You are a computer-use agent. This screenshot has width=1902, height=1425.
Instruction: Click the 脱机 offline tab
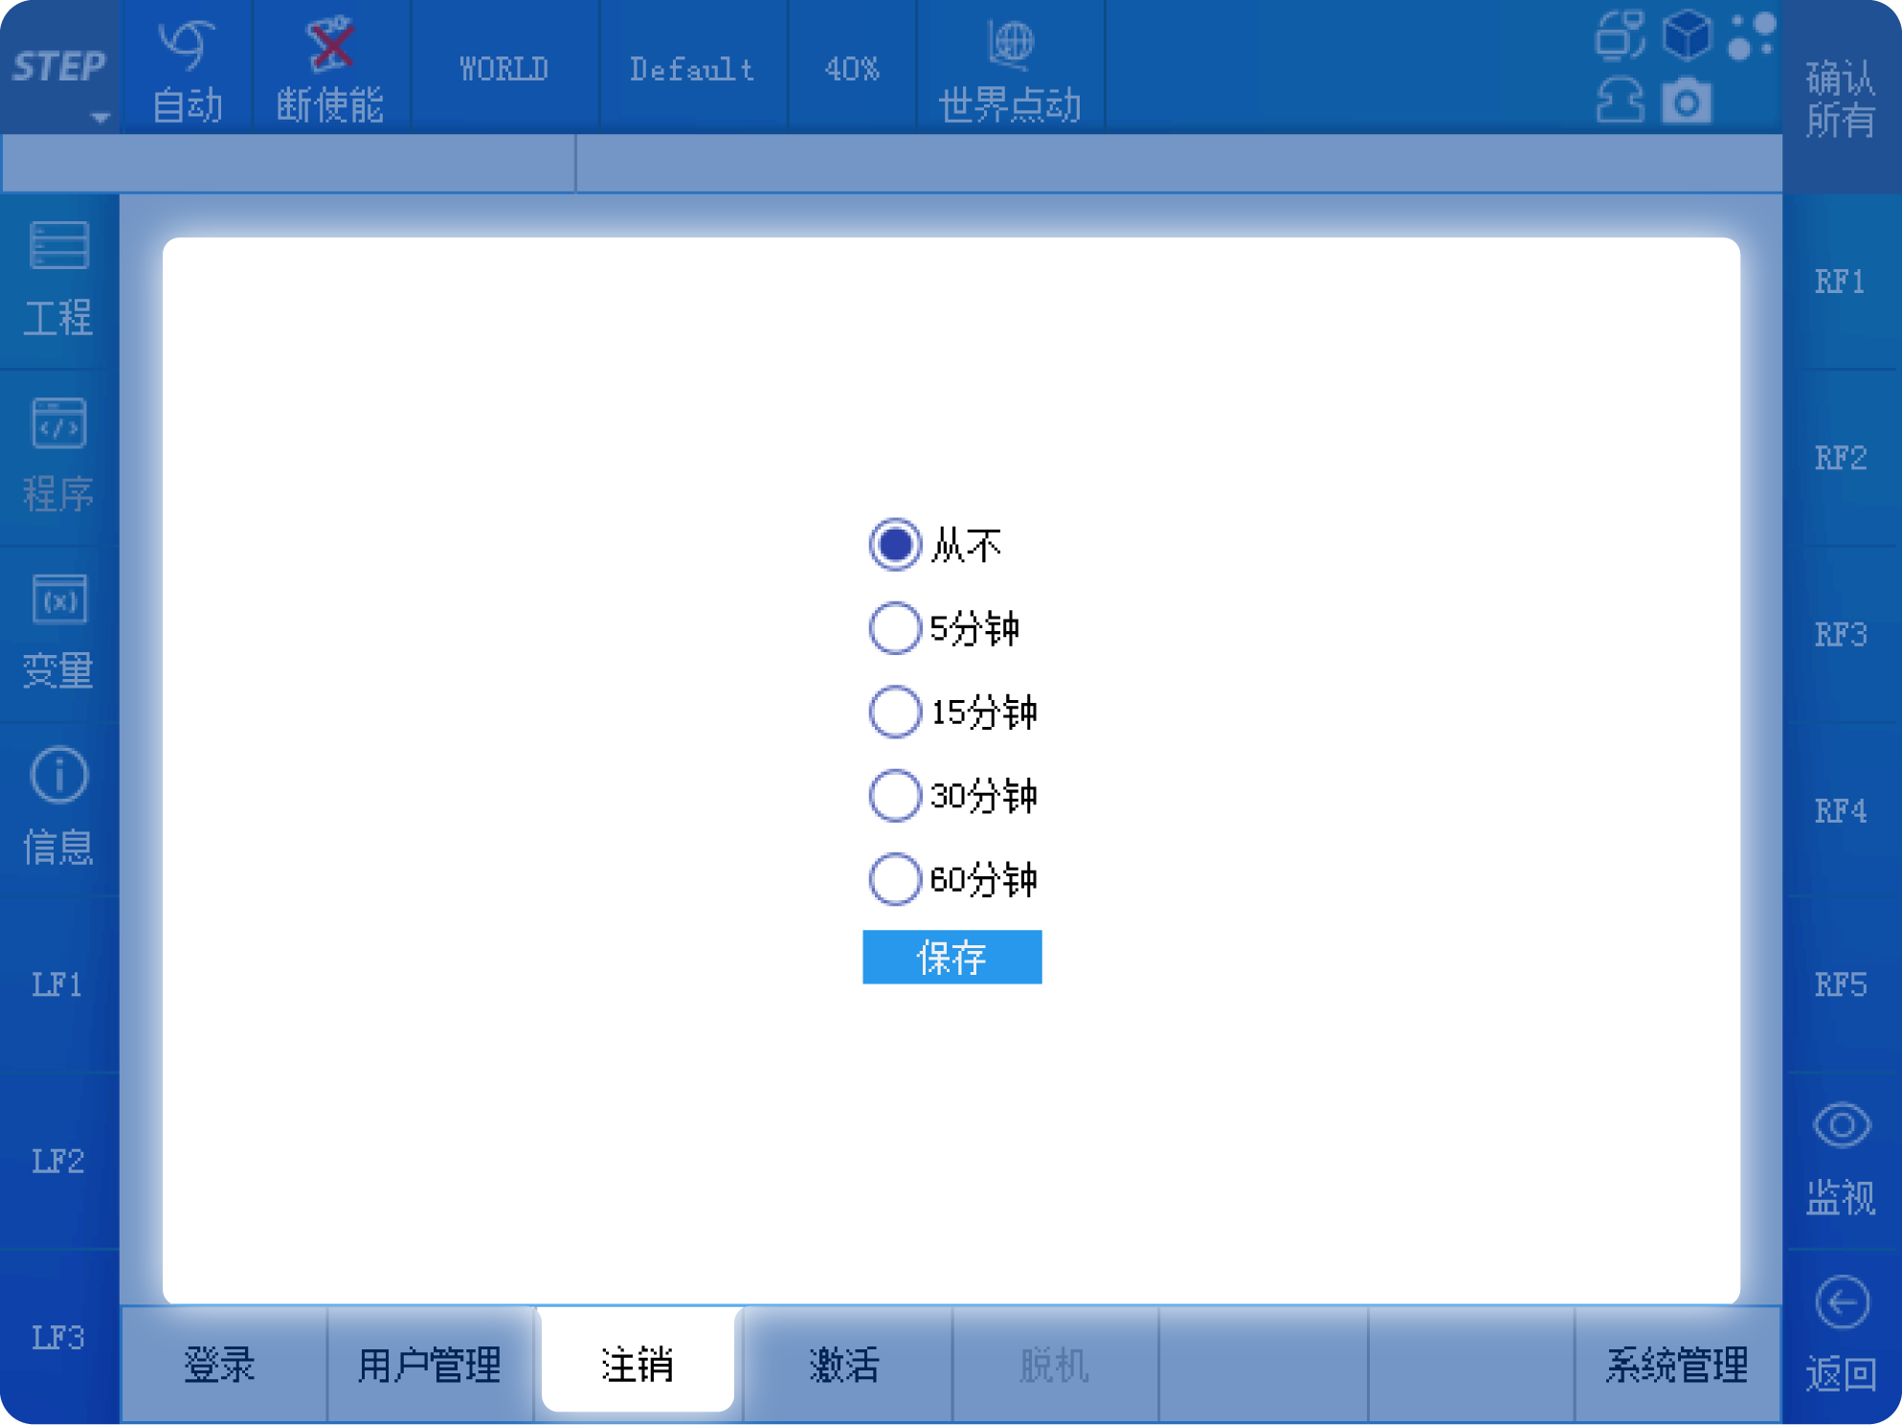click(1054, 1365)
